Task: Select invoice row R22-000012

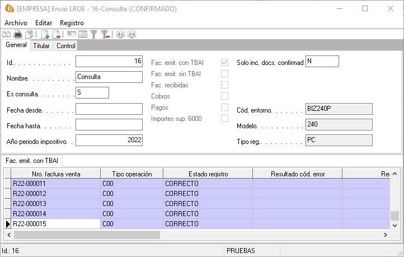Action: pos(56,194)
